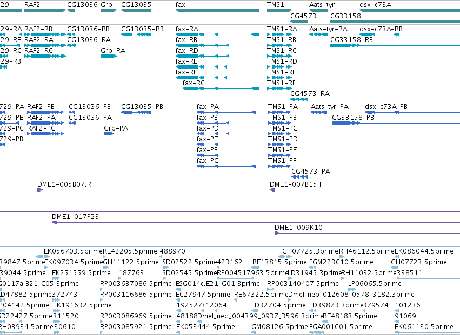
Task: Click transcript TMS1-RD
Action: point(282,61)
